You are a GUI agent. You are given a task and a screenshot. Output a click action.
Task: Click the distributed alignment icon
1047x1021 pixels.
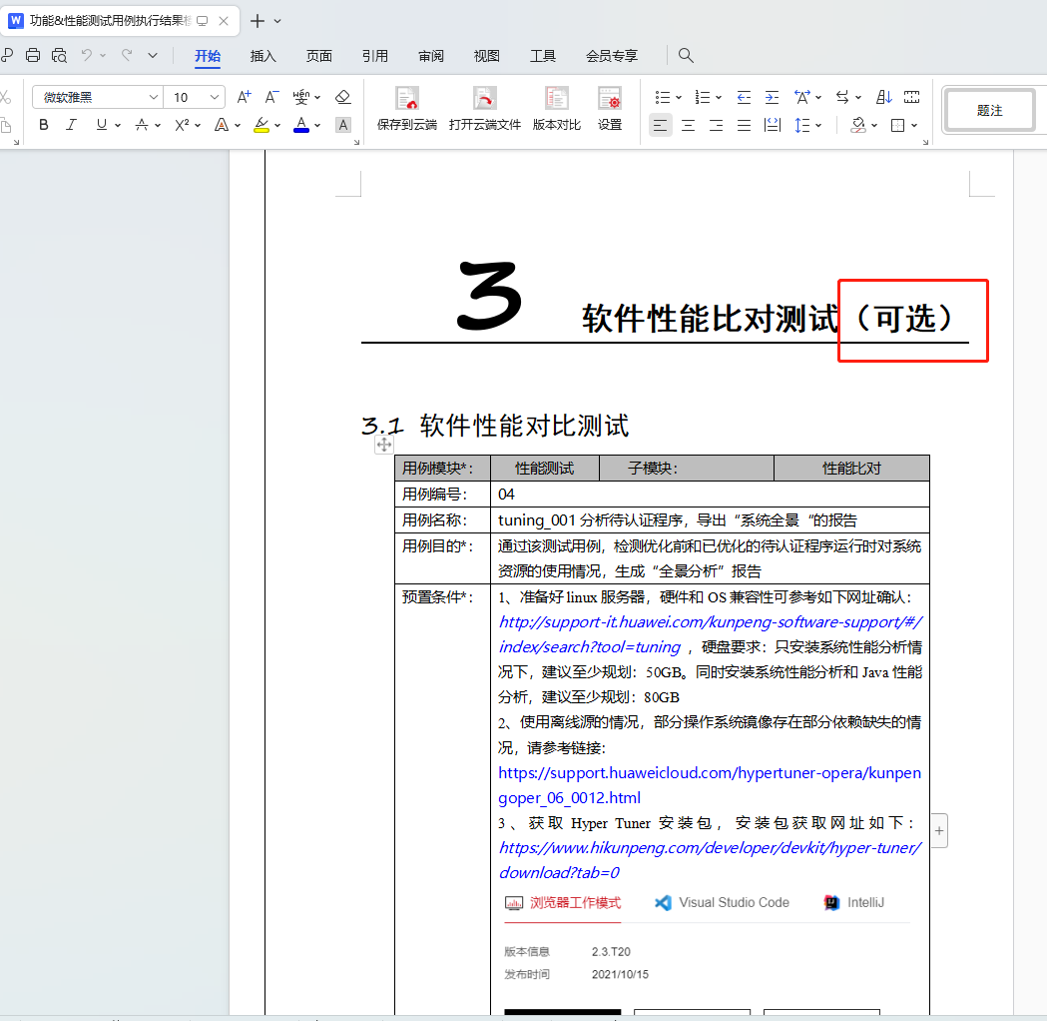point(773,125)
